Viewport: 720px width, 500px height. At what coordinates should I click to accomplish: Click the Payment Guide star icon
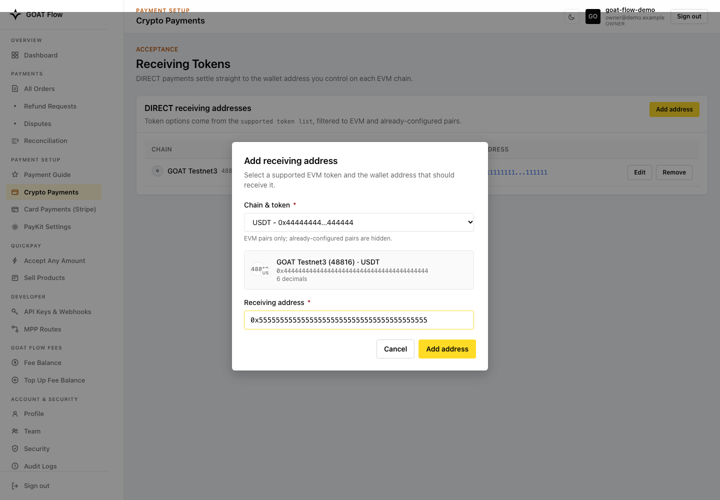coord(15,175)
